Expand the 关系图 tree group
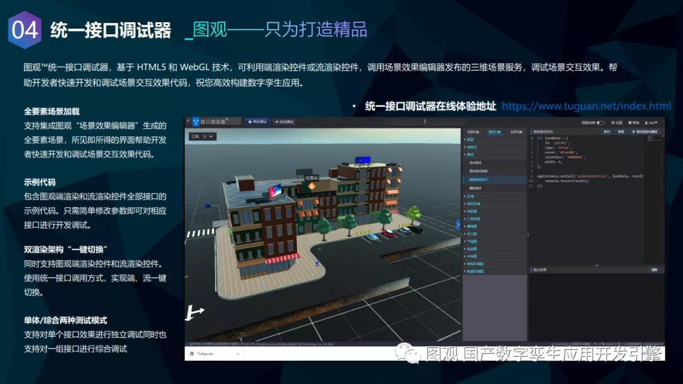Image resolution: width=683 pixels, height=384 pixels. tap(465, 256)
